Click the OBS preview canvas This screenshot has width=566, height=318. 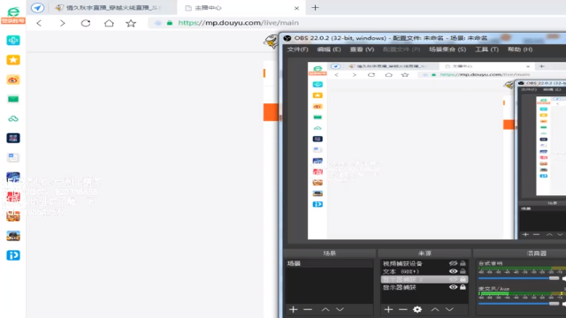[437, 151]
